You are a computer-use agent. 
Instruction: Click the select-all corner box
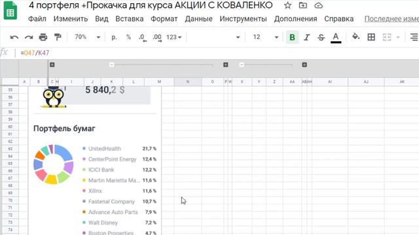coord(10,82)
